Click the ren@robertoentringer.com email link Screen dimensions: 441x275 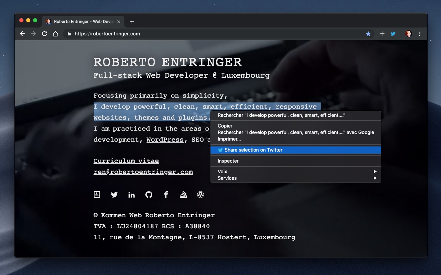click(x=143, y=172)
